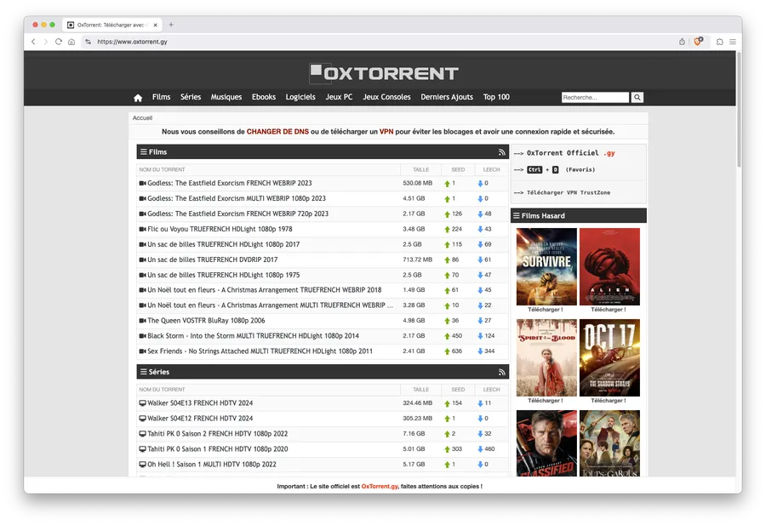Open the Ebooks menu item
The width and height of the screenshot is (766, 525).
(264, 97)
